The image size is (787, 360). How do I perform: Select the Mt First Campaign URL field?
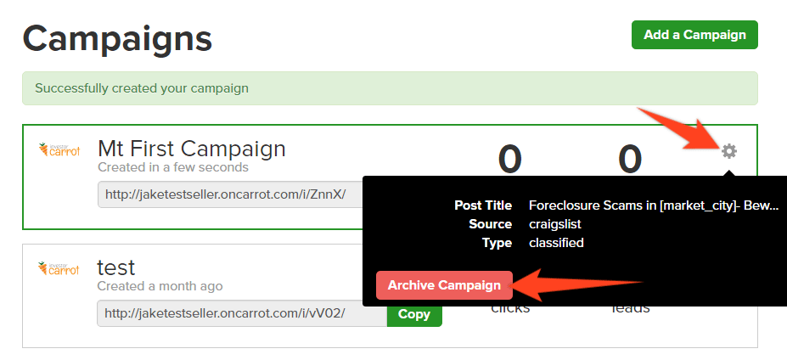tap(230, 194)
